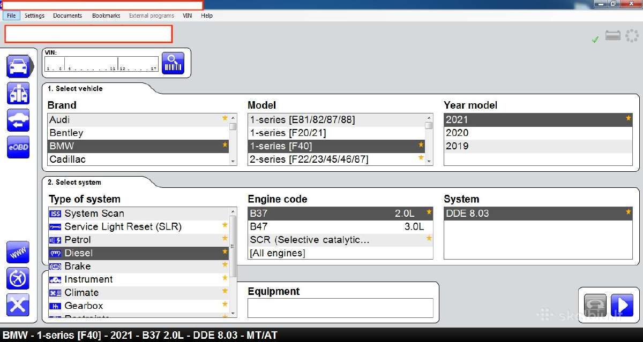Click the Diesel glow-plug icon
643x342 pixels.
(x=55, y=253)
